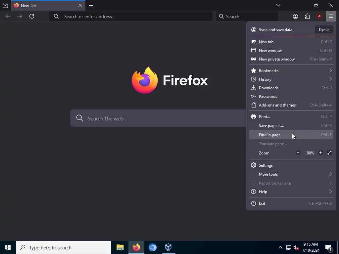Viewport: 339px width, 254px height.
Task: Choose New tab menu entry
Action: point(291,42)
